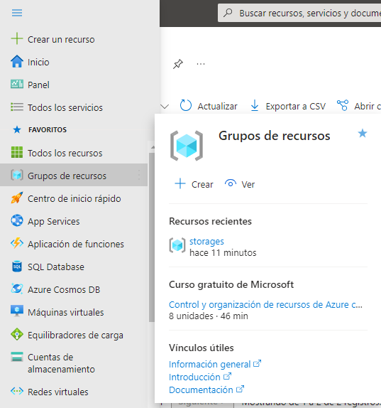Click the sidebar scrollbar up arrow
381x408 pixels.
coord(153,147)
